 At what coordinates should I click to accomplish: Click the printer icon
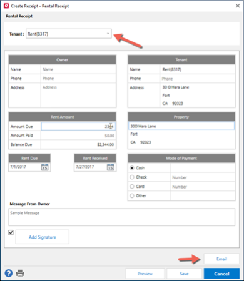[20, 273]
